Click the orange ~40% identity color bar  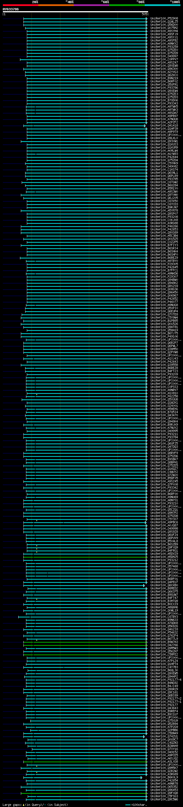click(x=56, y=5)
